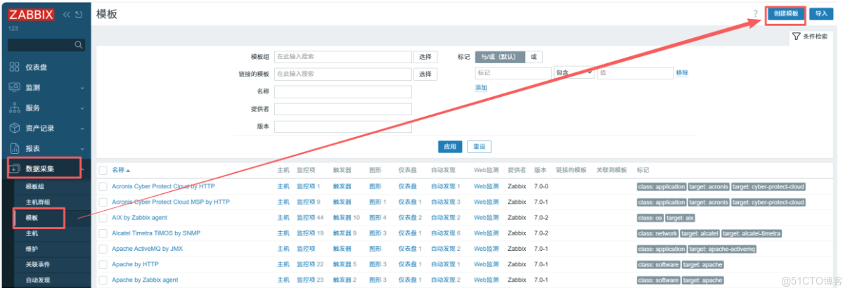Focus the tag 值 value field

[x=635, y=73]
